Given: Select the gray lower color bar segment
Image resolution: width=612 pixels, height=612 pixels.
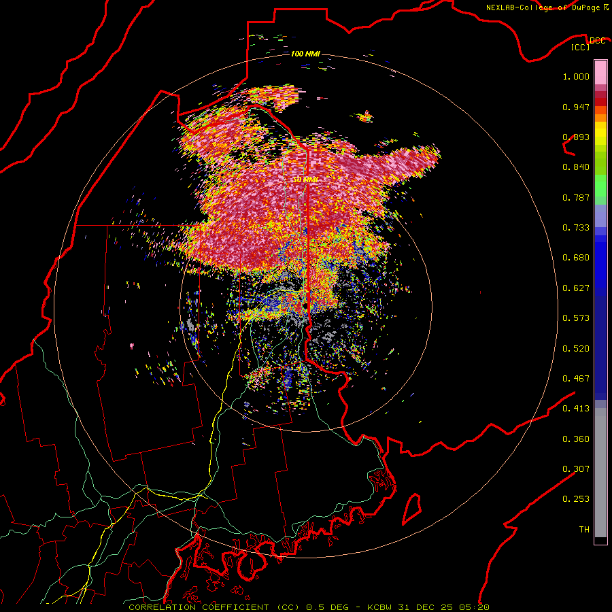Looking at the screenshot, I should point(600,473).
